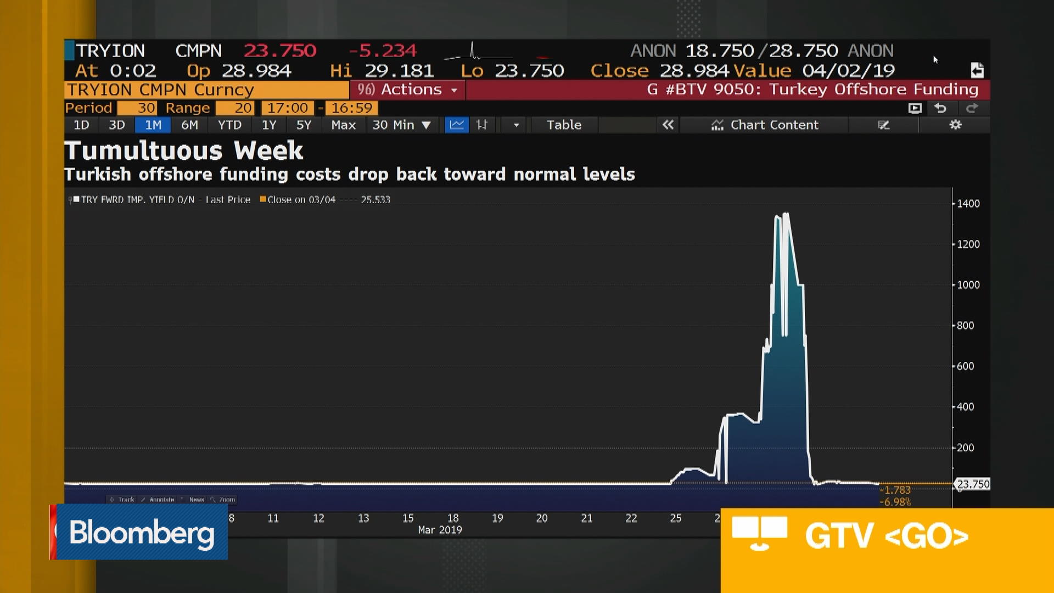Image resolution: width=1054 pixels, height=593 pixels.
Task: Select the Max range tab
Action: click(x=343, y=125)
